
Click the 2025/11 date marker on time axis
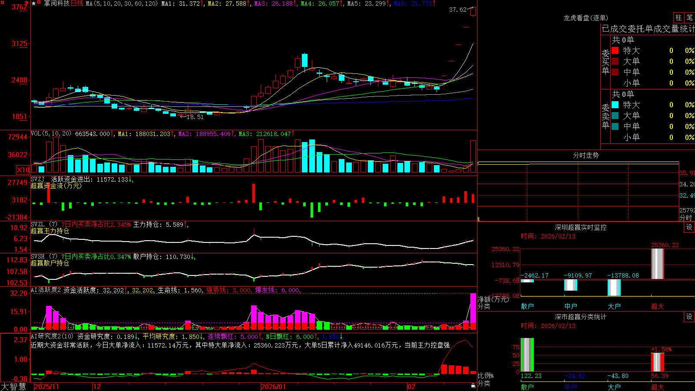click(46, 387)
